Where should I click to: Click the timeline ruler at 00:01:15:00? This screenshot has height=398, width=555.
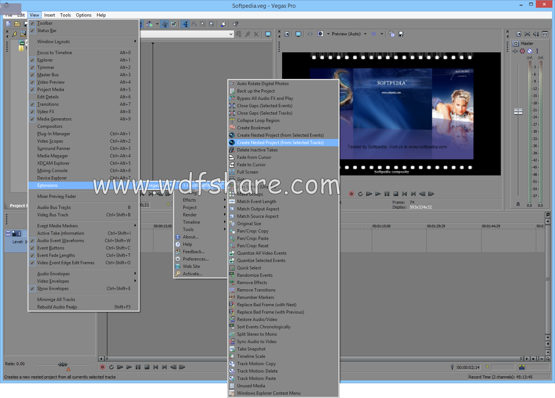381,226
